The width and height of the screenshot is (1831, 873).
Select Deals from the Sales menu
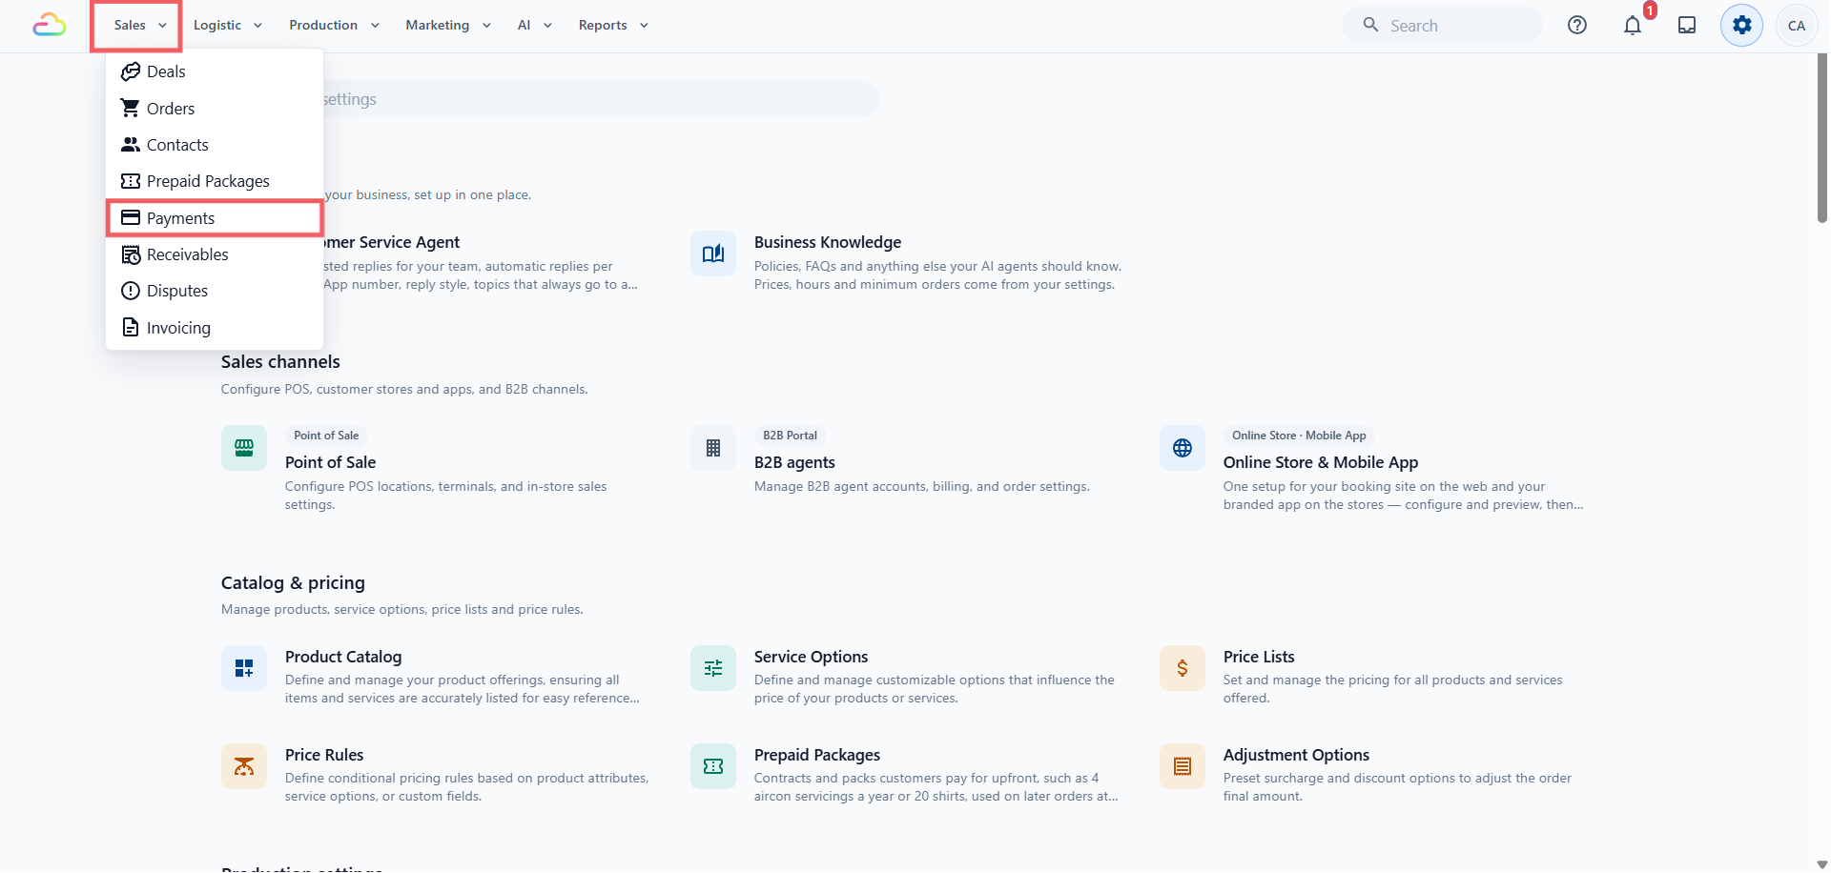215,71
